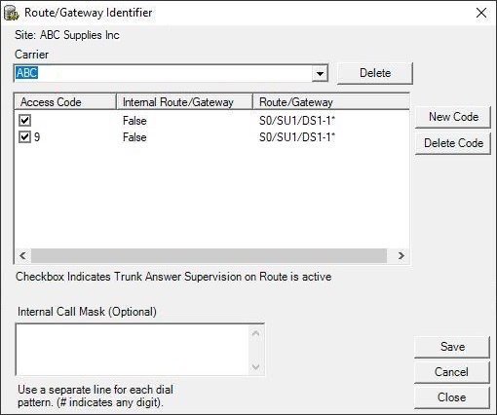The height and width of the screenshot is (415, 497).
Task: Click the Route/Gateway Identifier title bar icon
Action: (12, 13)
